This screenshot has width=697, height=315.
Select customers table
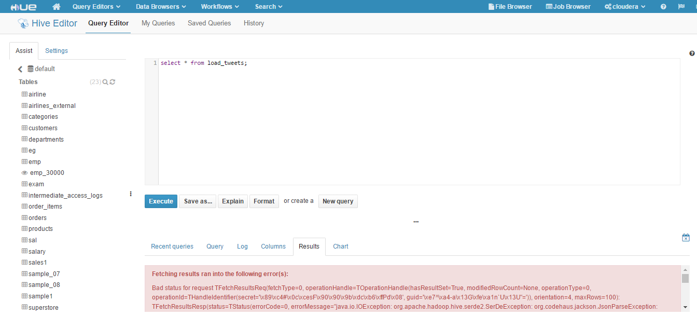pyautogui.click(x=43, y=128)
